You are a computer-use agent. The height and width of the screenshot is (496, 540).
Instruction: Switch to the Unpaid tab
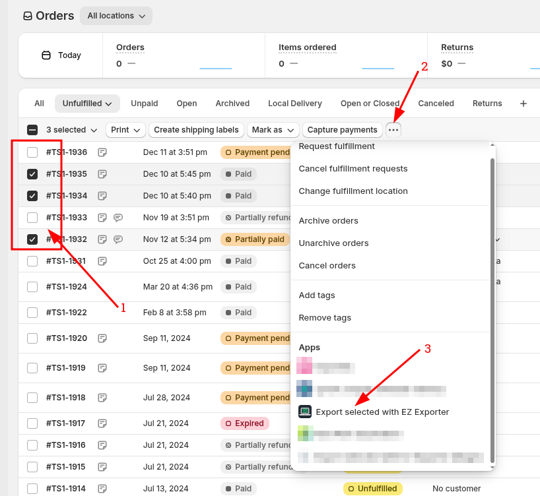[144, 104]
